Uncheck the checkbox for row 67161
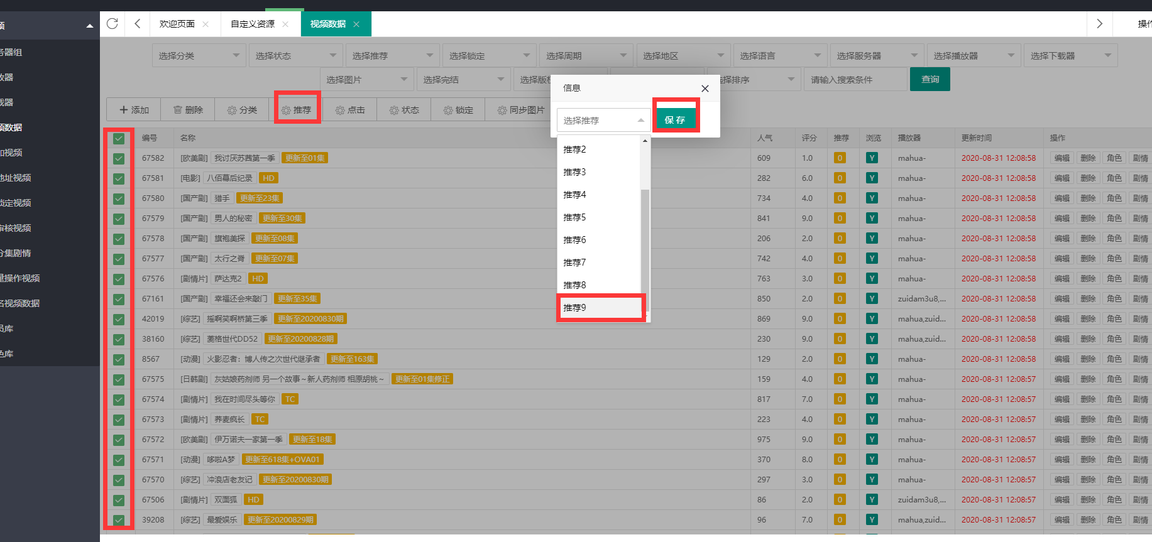The image size is (1152, 542). (x=119, y=299)
